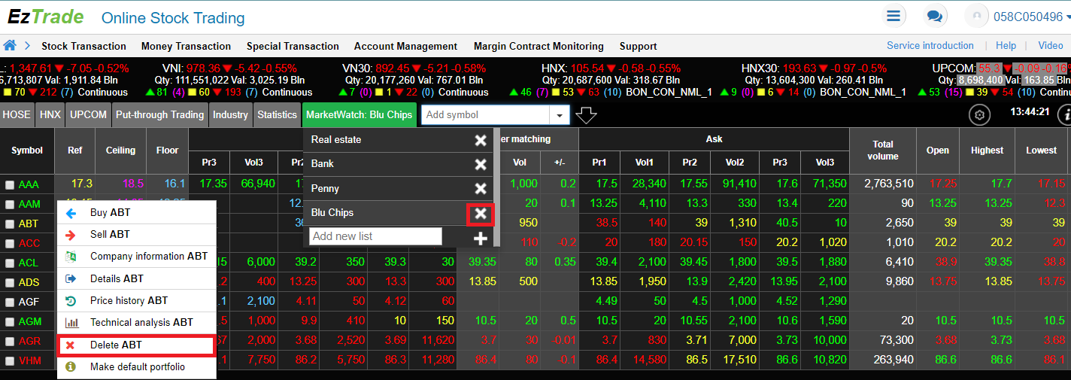Open the Put-through Trading tab
Screen dimensions: 1071x380
[159, 115]
